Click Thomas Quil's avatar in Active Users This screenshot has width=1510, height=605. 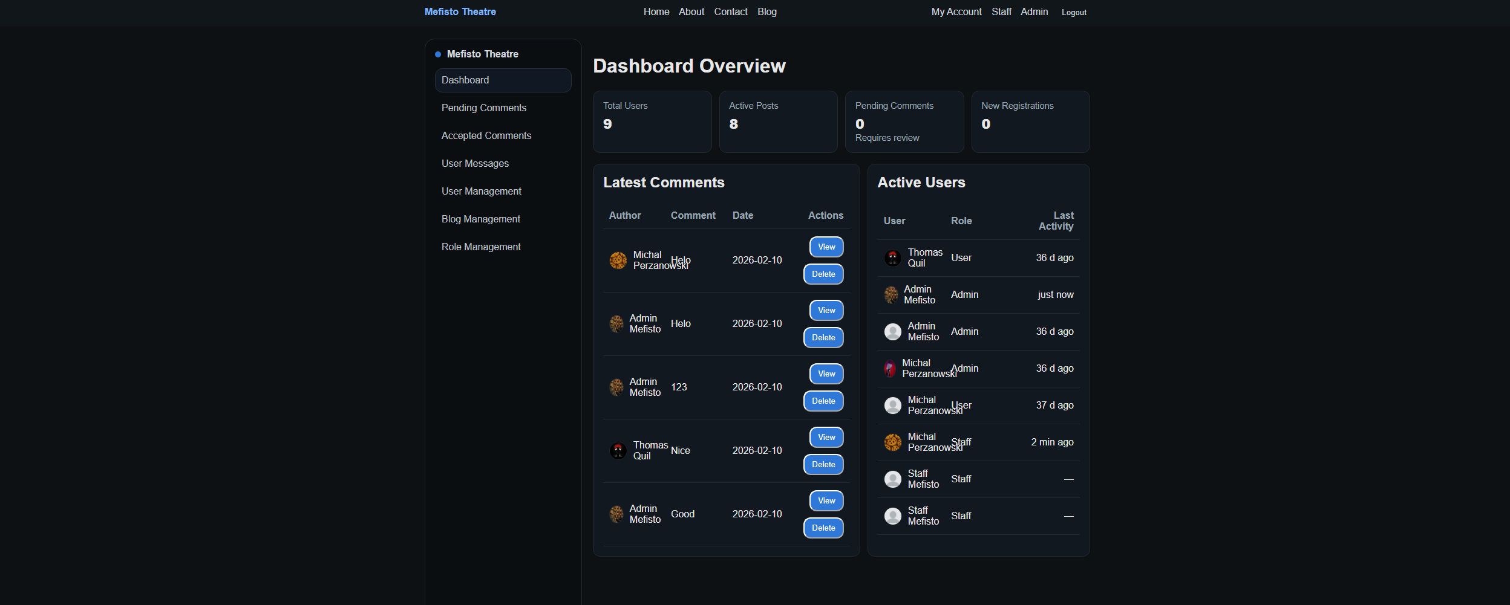coord(892,257)
